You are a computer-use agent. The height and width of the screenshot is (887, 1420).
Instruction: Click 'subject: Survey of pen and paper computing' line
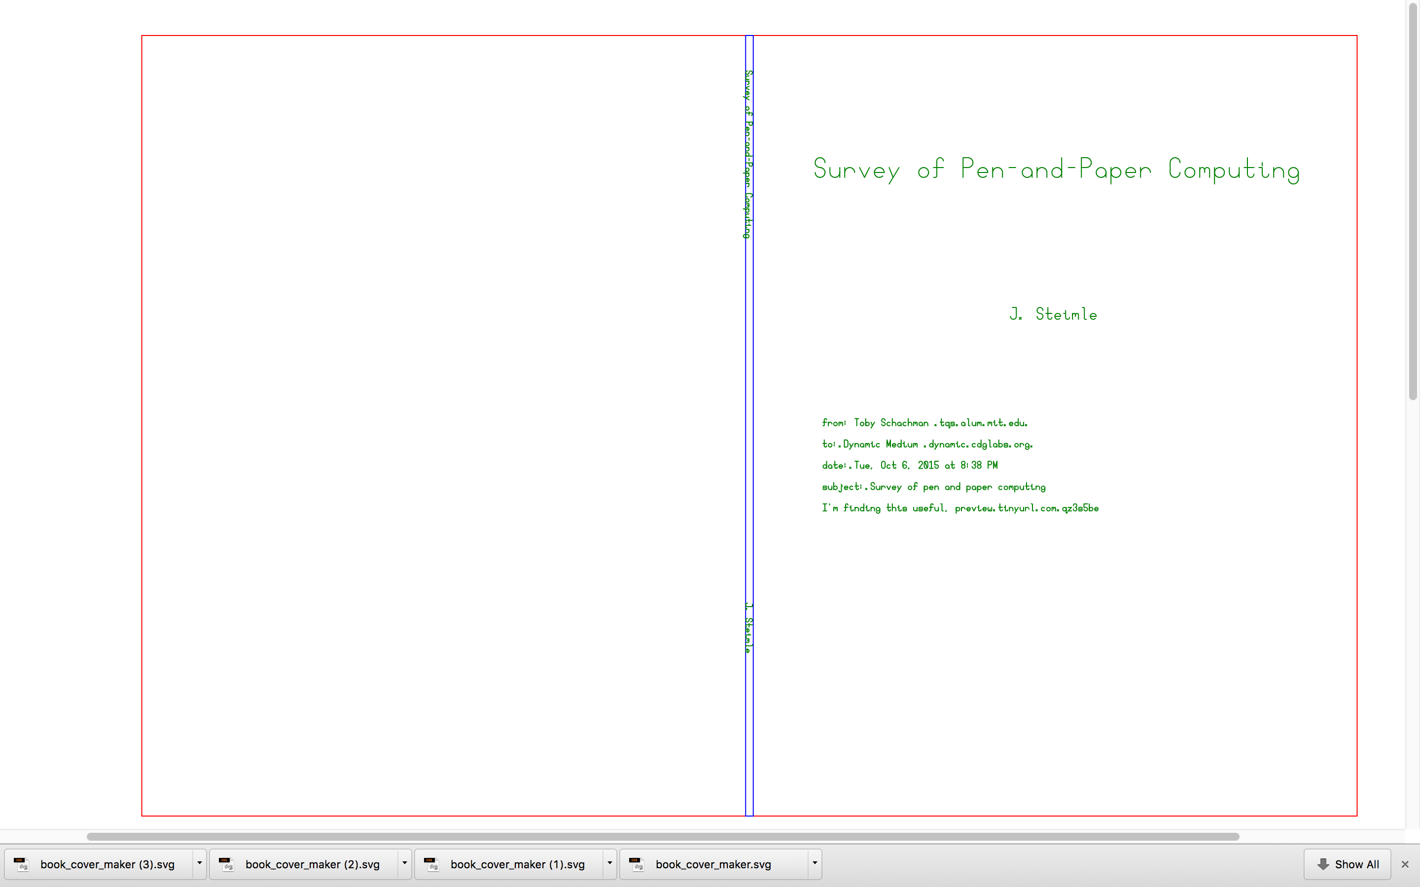(933, 487)
